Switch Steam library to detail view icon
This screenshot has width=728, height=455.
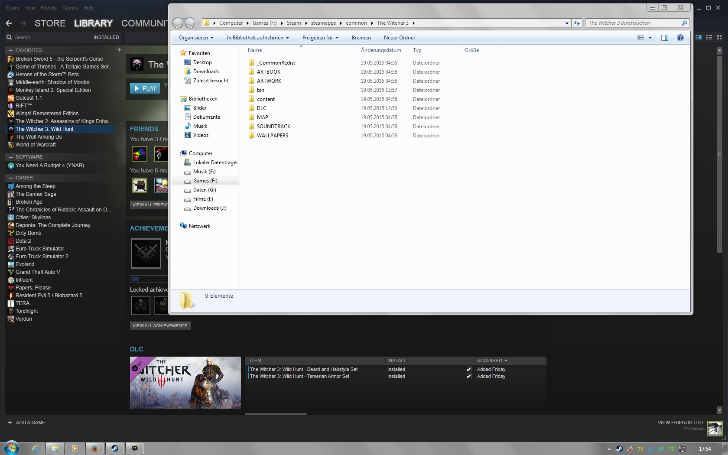[699, 38]
